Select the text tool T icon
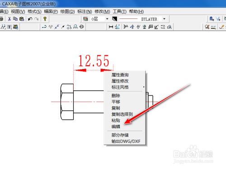Image resolution: width=226 pixels, height=169 pixels. coord(9,27)
